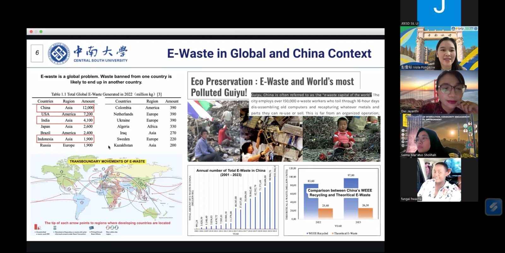505x253 pixels.
Task: Select Dwi Jayanthi's video tile
Action: pyautogui.click(x=439, y=92)
